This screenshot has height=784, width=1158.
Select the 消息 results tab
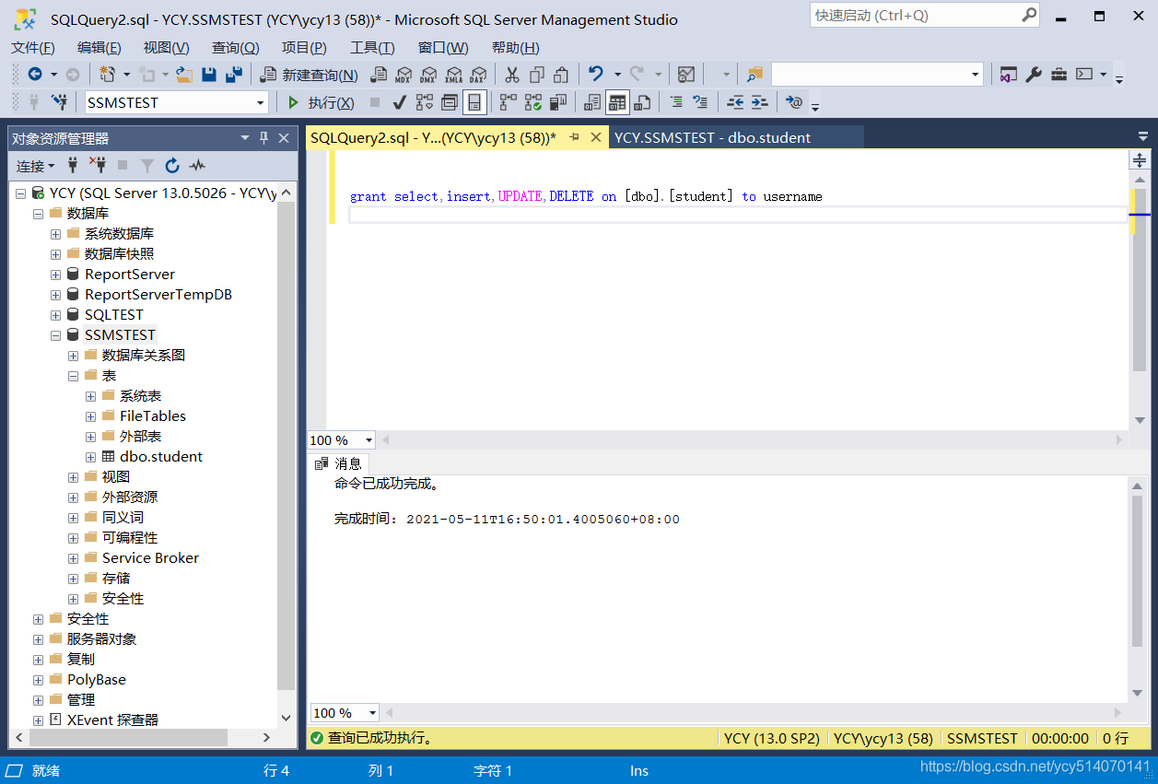tap(338, 463)
